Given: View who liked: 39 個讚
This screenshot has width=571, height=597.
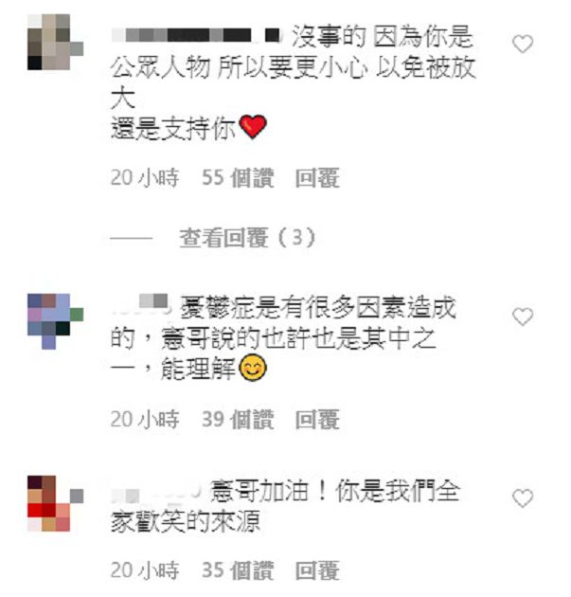Looking at the screenshot, I should point(238,419).
